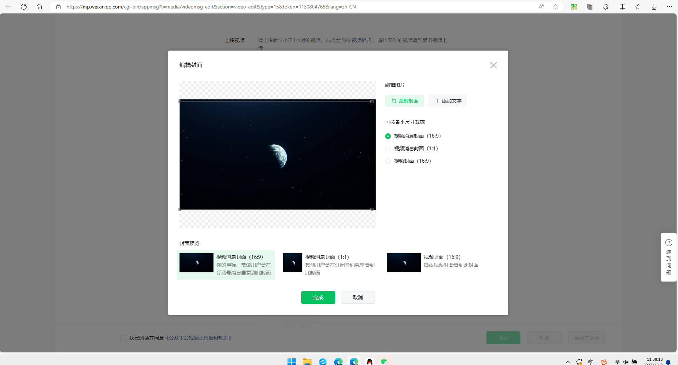Open Collections icon in browser toolbar
This screenshot has height=365, width=678.
590,7
